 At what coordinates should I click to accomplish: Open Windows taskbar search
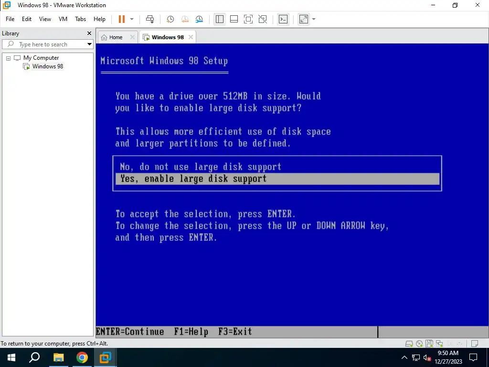point(34,357)
